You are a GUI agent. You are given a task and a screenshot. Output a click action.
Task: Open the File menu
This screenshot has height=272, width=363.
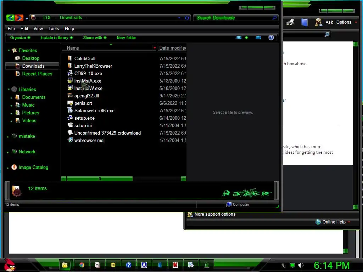tap(11, 28)
